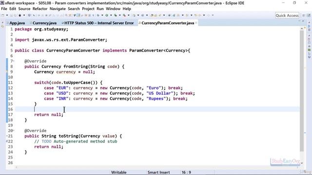Click the Smart Insert status bar entry
This screenshot has width=312, height=175.
[x=158, y=172]
